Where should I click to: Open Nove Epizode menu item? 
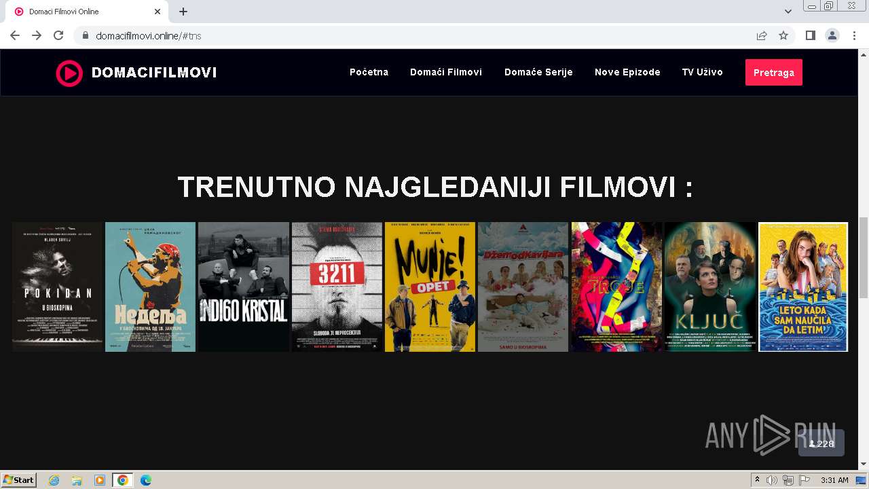(627, 72)
